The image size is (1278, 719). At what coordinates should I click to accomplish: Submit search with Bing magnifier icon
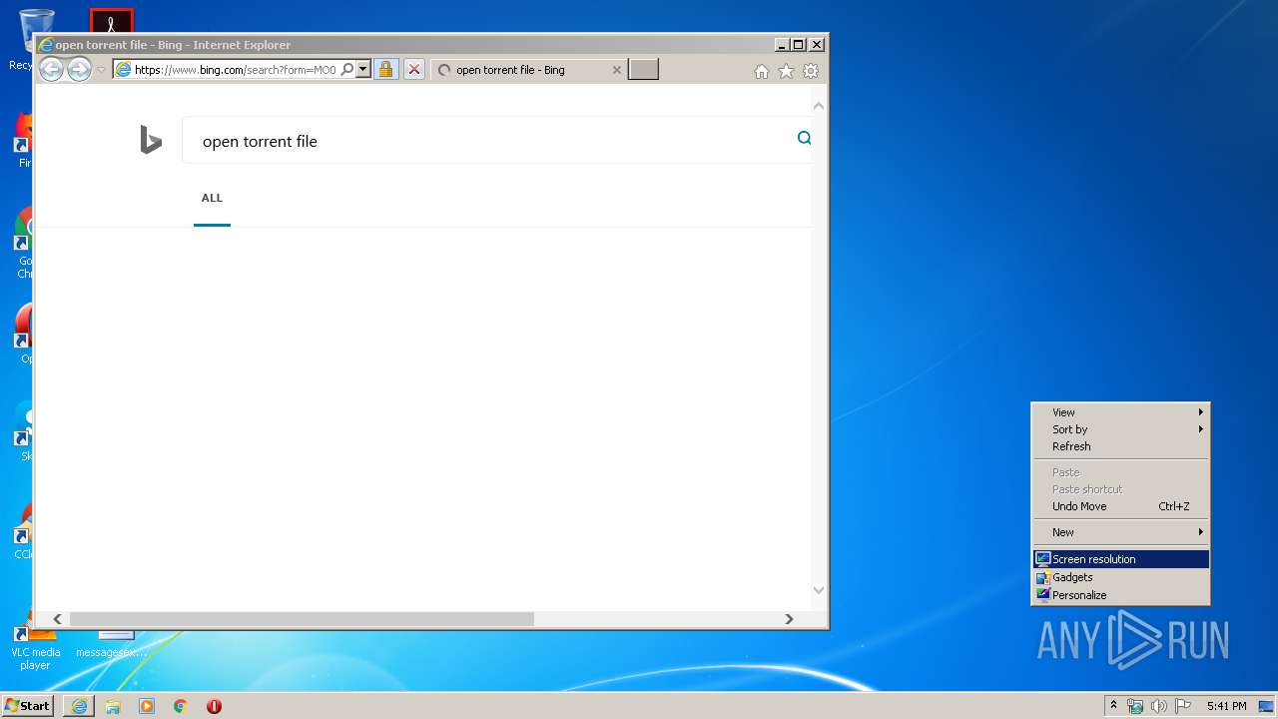tap(804, 139)
